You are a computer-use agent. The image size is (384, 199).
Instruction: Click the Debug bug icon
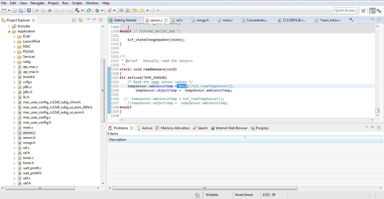click(97, 10)
